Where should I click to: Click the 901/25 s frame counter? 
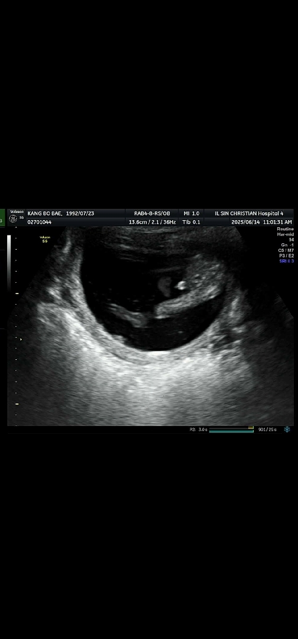267,430
